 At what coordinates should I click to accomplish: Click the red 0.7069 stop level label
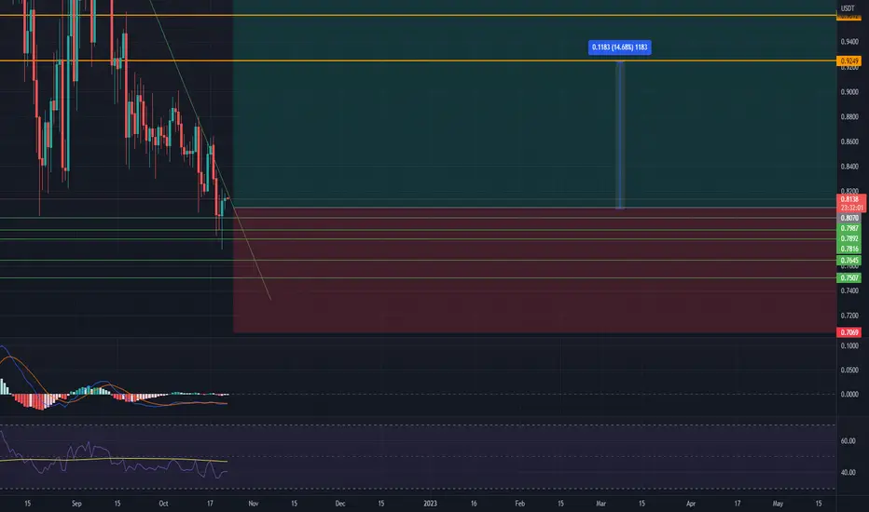(x=849, y=332)
